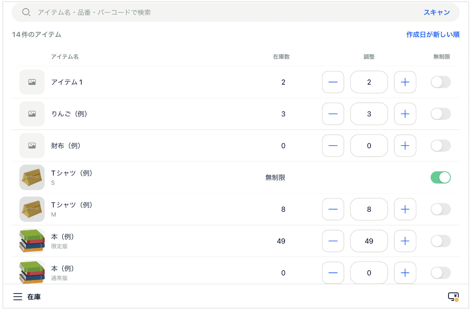Select the Tシャツ（例） S item name
The height and width of the screenshot is (312, 471).
coord(72,173)
